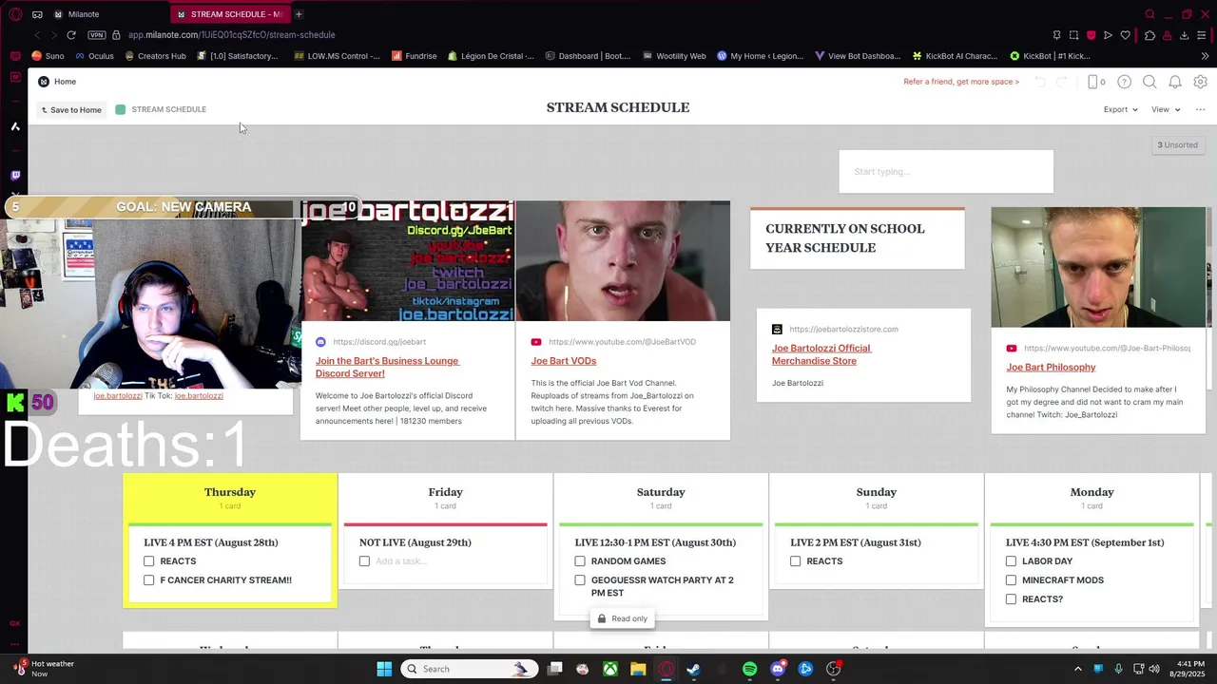Click the Twitch icon in Opera sidebar
Screen dimensions: 1217x684
coord(15,175)
